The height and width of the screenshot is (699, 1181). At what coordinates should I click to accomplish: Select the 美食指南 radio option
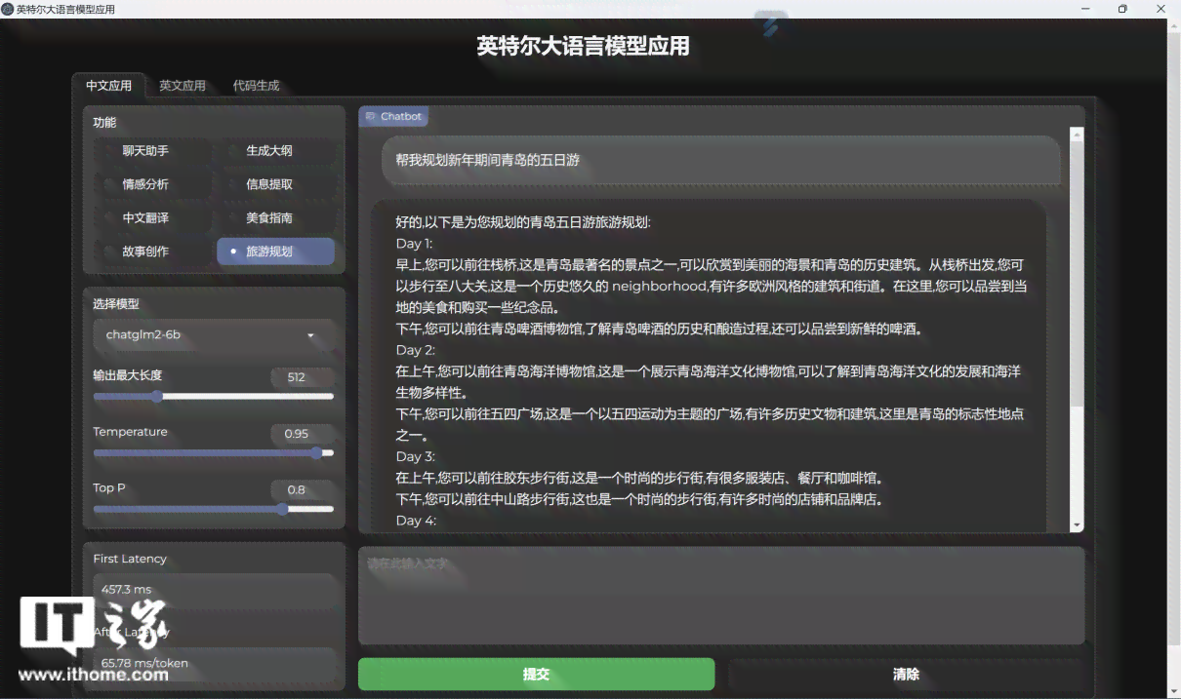[275, 217]
